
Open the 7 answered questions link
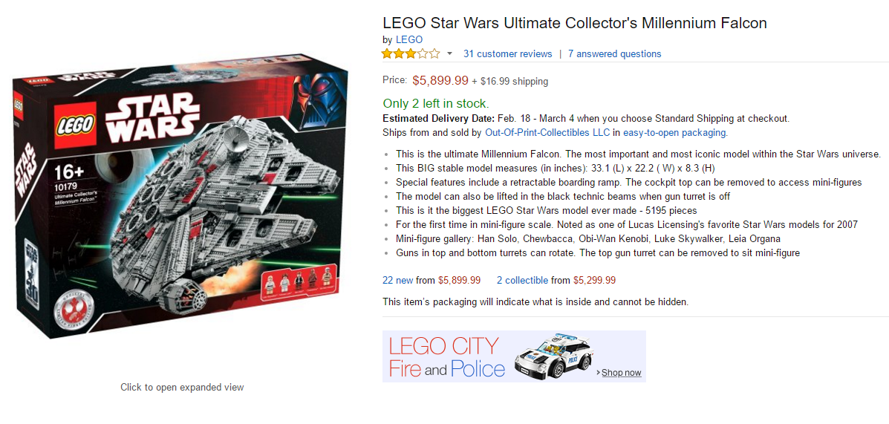(614, 53)
